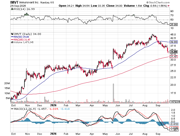Click the 1479345 volume tag on axis
Image resolution: width=180 pixels, height=136 pixels.
click(x=175, y=102)
